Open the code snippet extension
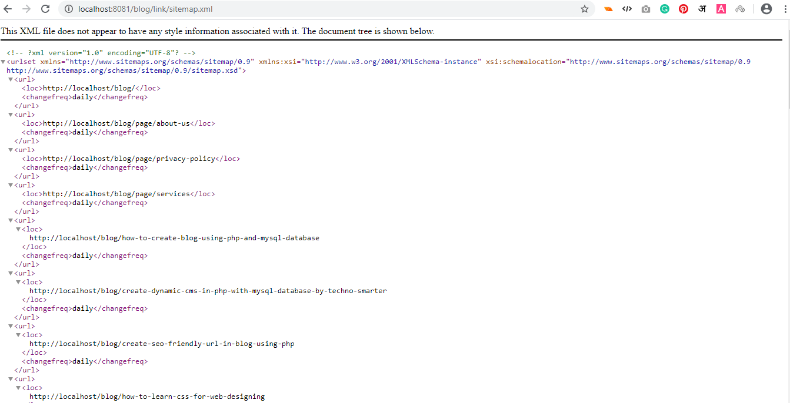Viewport: 790px width, 403px height. (x=627, y=9)
